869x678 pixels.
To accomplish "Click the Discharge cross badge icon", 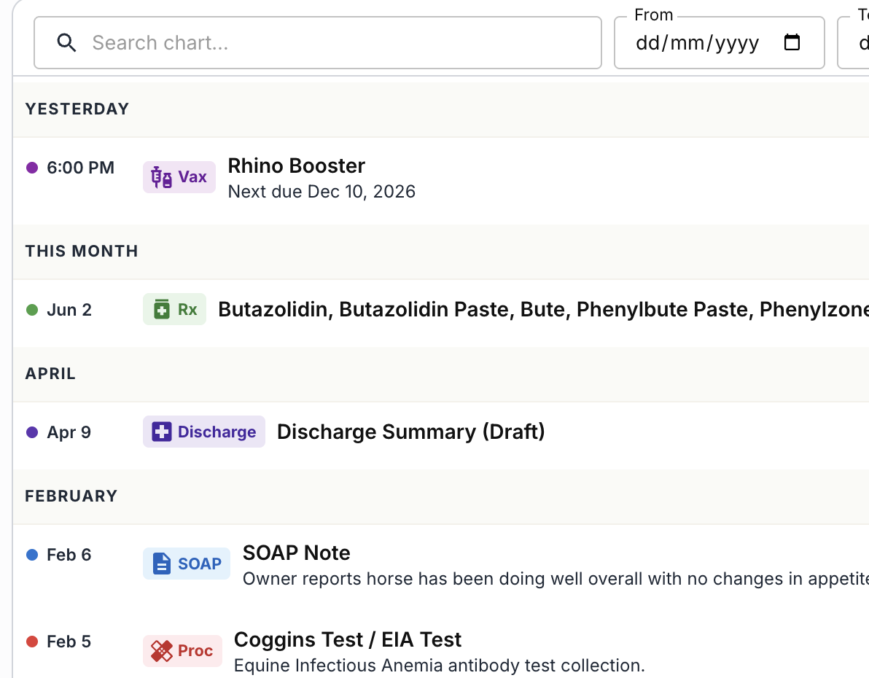I will (x=162, y=432).
